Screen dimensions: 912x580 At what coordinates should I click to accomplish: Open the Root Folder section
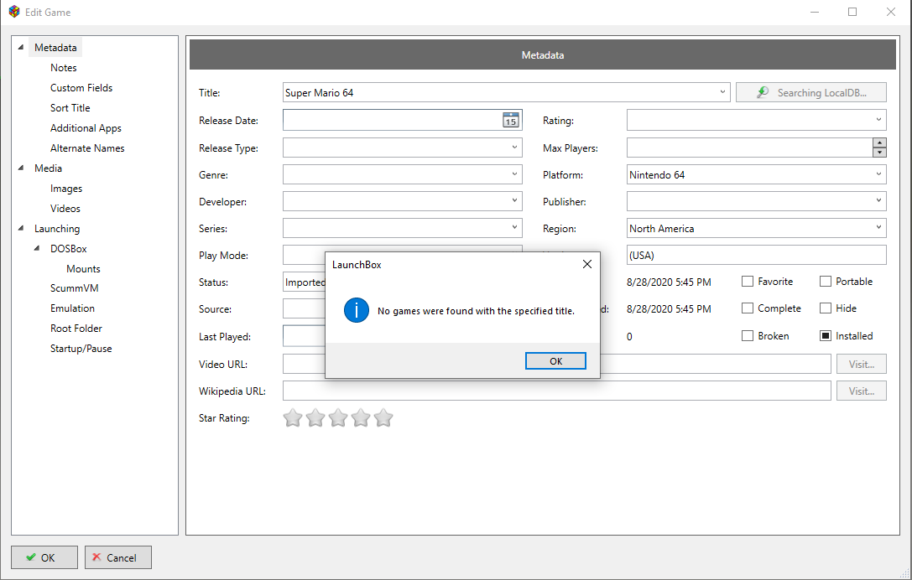76,329
